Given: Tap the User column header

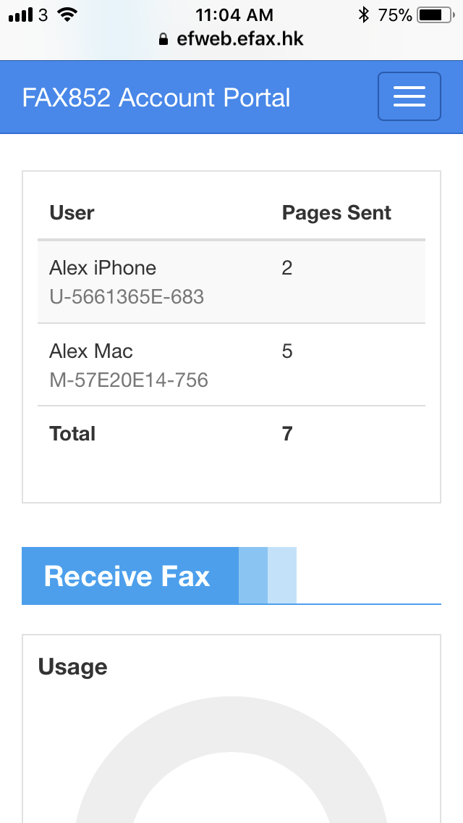Looking at the screenshot, I should click(x=72, y=212).
